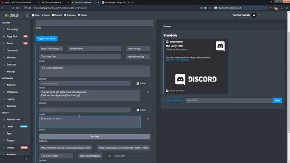Enable Inline for the second field
This screenshot has width=290, height=163.
pyautogui.click(x=138, y=110)
